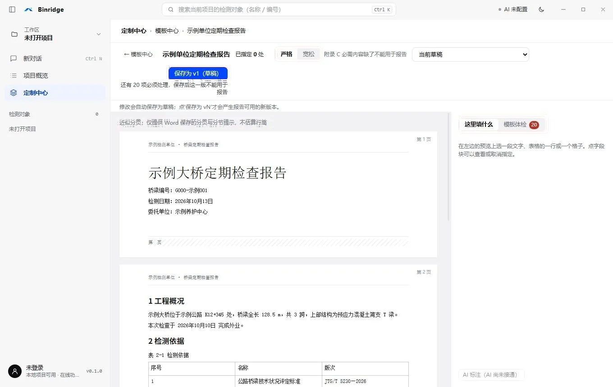Click the workspace folder icon
Screen dimensions: 613x387
(14, 34)
